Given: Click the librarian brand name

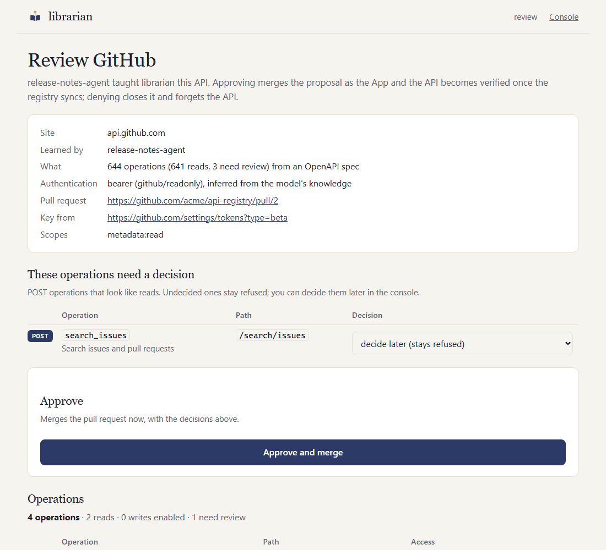Looking at the screenshot, I should [x=71, y=16].
